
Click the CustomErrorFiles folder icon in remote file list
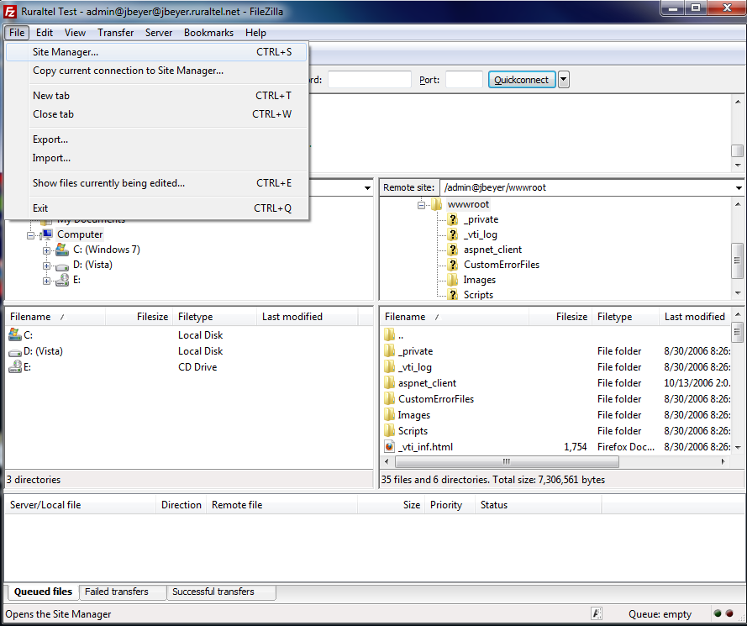(390, 399)
